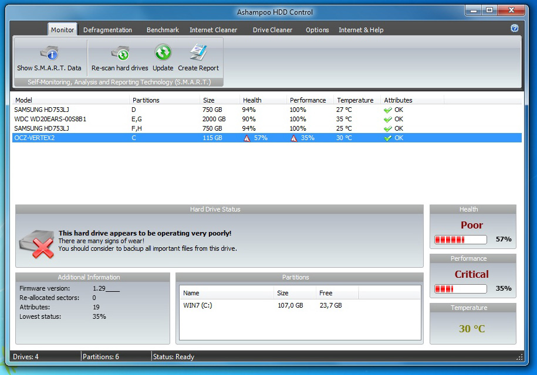This screenshot has height=375, width=537.
Task: Open the Internet & Help tab
Action: [361, 30]
